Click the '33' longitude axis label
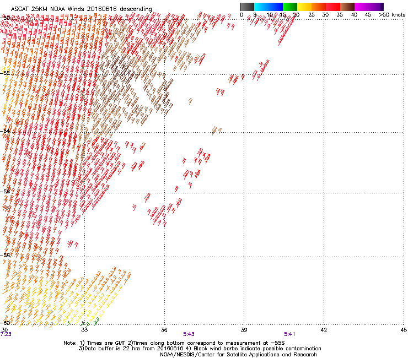 pos(84,330)
